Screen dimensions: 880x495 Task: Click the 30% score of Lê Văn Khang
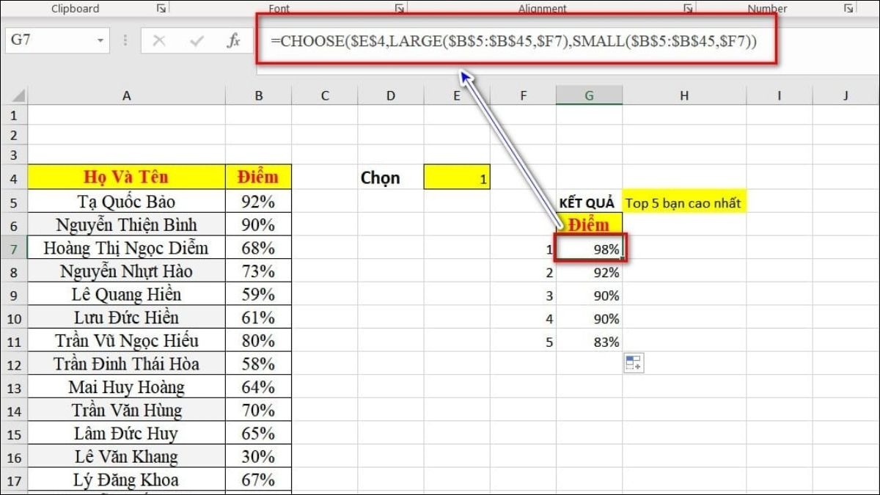tap(258, 458)
